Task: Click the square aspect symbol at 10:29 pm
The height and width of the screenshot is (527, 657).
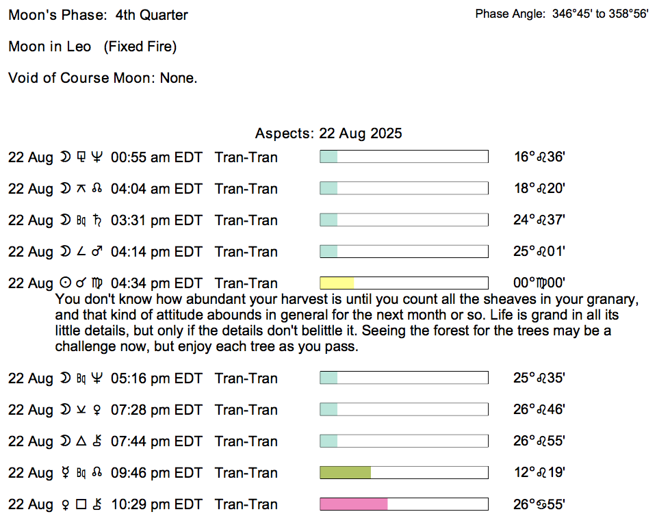Action: click(x=81, y=504)
